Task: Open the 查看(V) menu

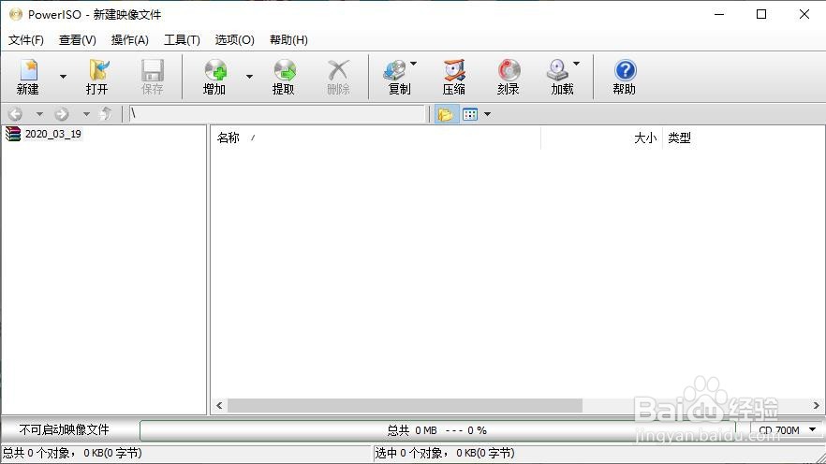Action: coord(78,40)
